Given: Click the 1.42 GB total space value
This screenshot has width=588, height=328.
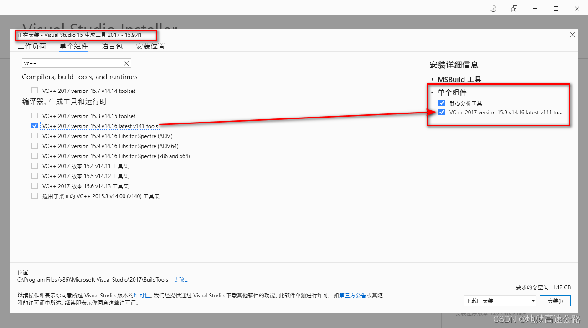Looking at the screenshot, I should tap(562, 287).
